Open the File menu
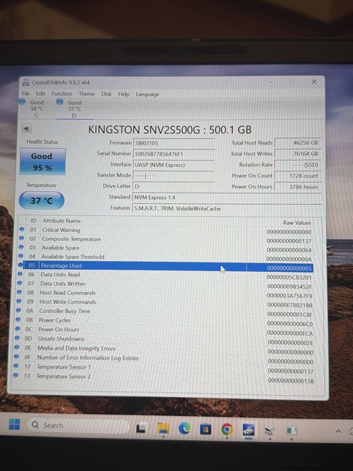The width and height of the screenshot is (353, 471). click(x=26, y=94)
